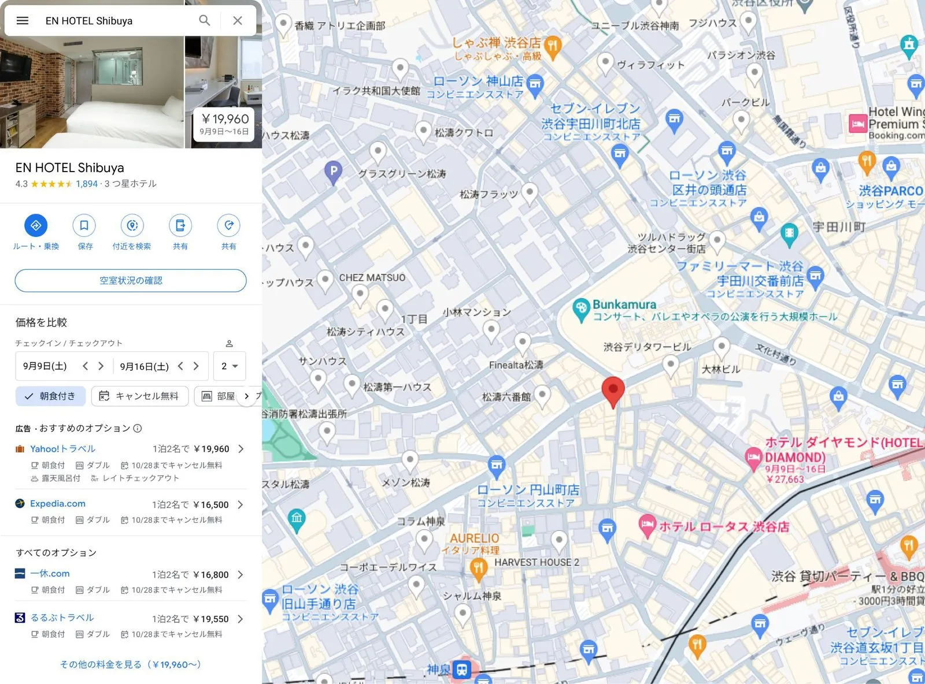The image size is (925, 684).
Task: Select the ローソン 渋谷旧山手通り店 pin
Action: click(271, 601)
